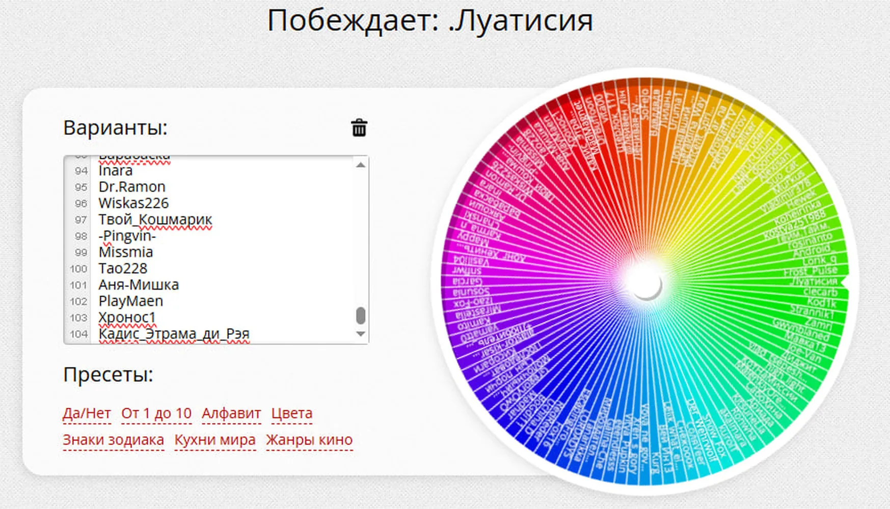Load the Жанры кино preset
The image size is (890, 509).
click(309, 440)
